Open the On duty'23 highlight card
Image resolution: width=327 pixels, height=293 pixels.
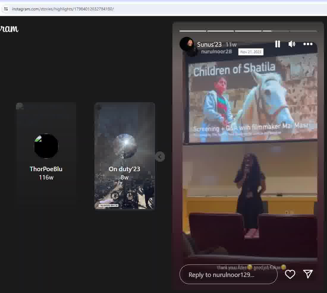click(x=125, y=156)
